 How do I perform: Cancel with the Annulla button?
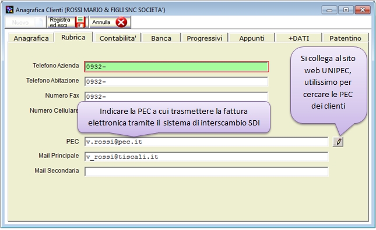point(110,22)
